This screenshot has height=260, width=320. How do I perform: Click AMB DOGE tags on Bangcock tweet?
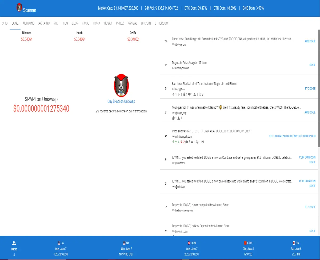pos(310,41)
